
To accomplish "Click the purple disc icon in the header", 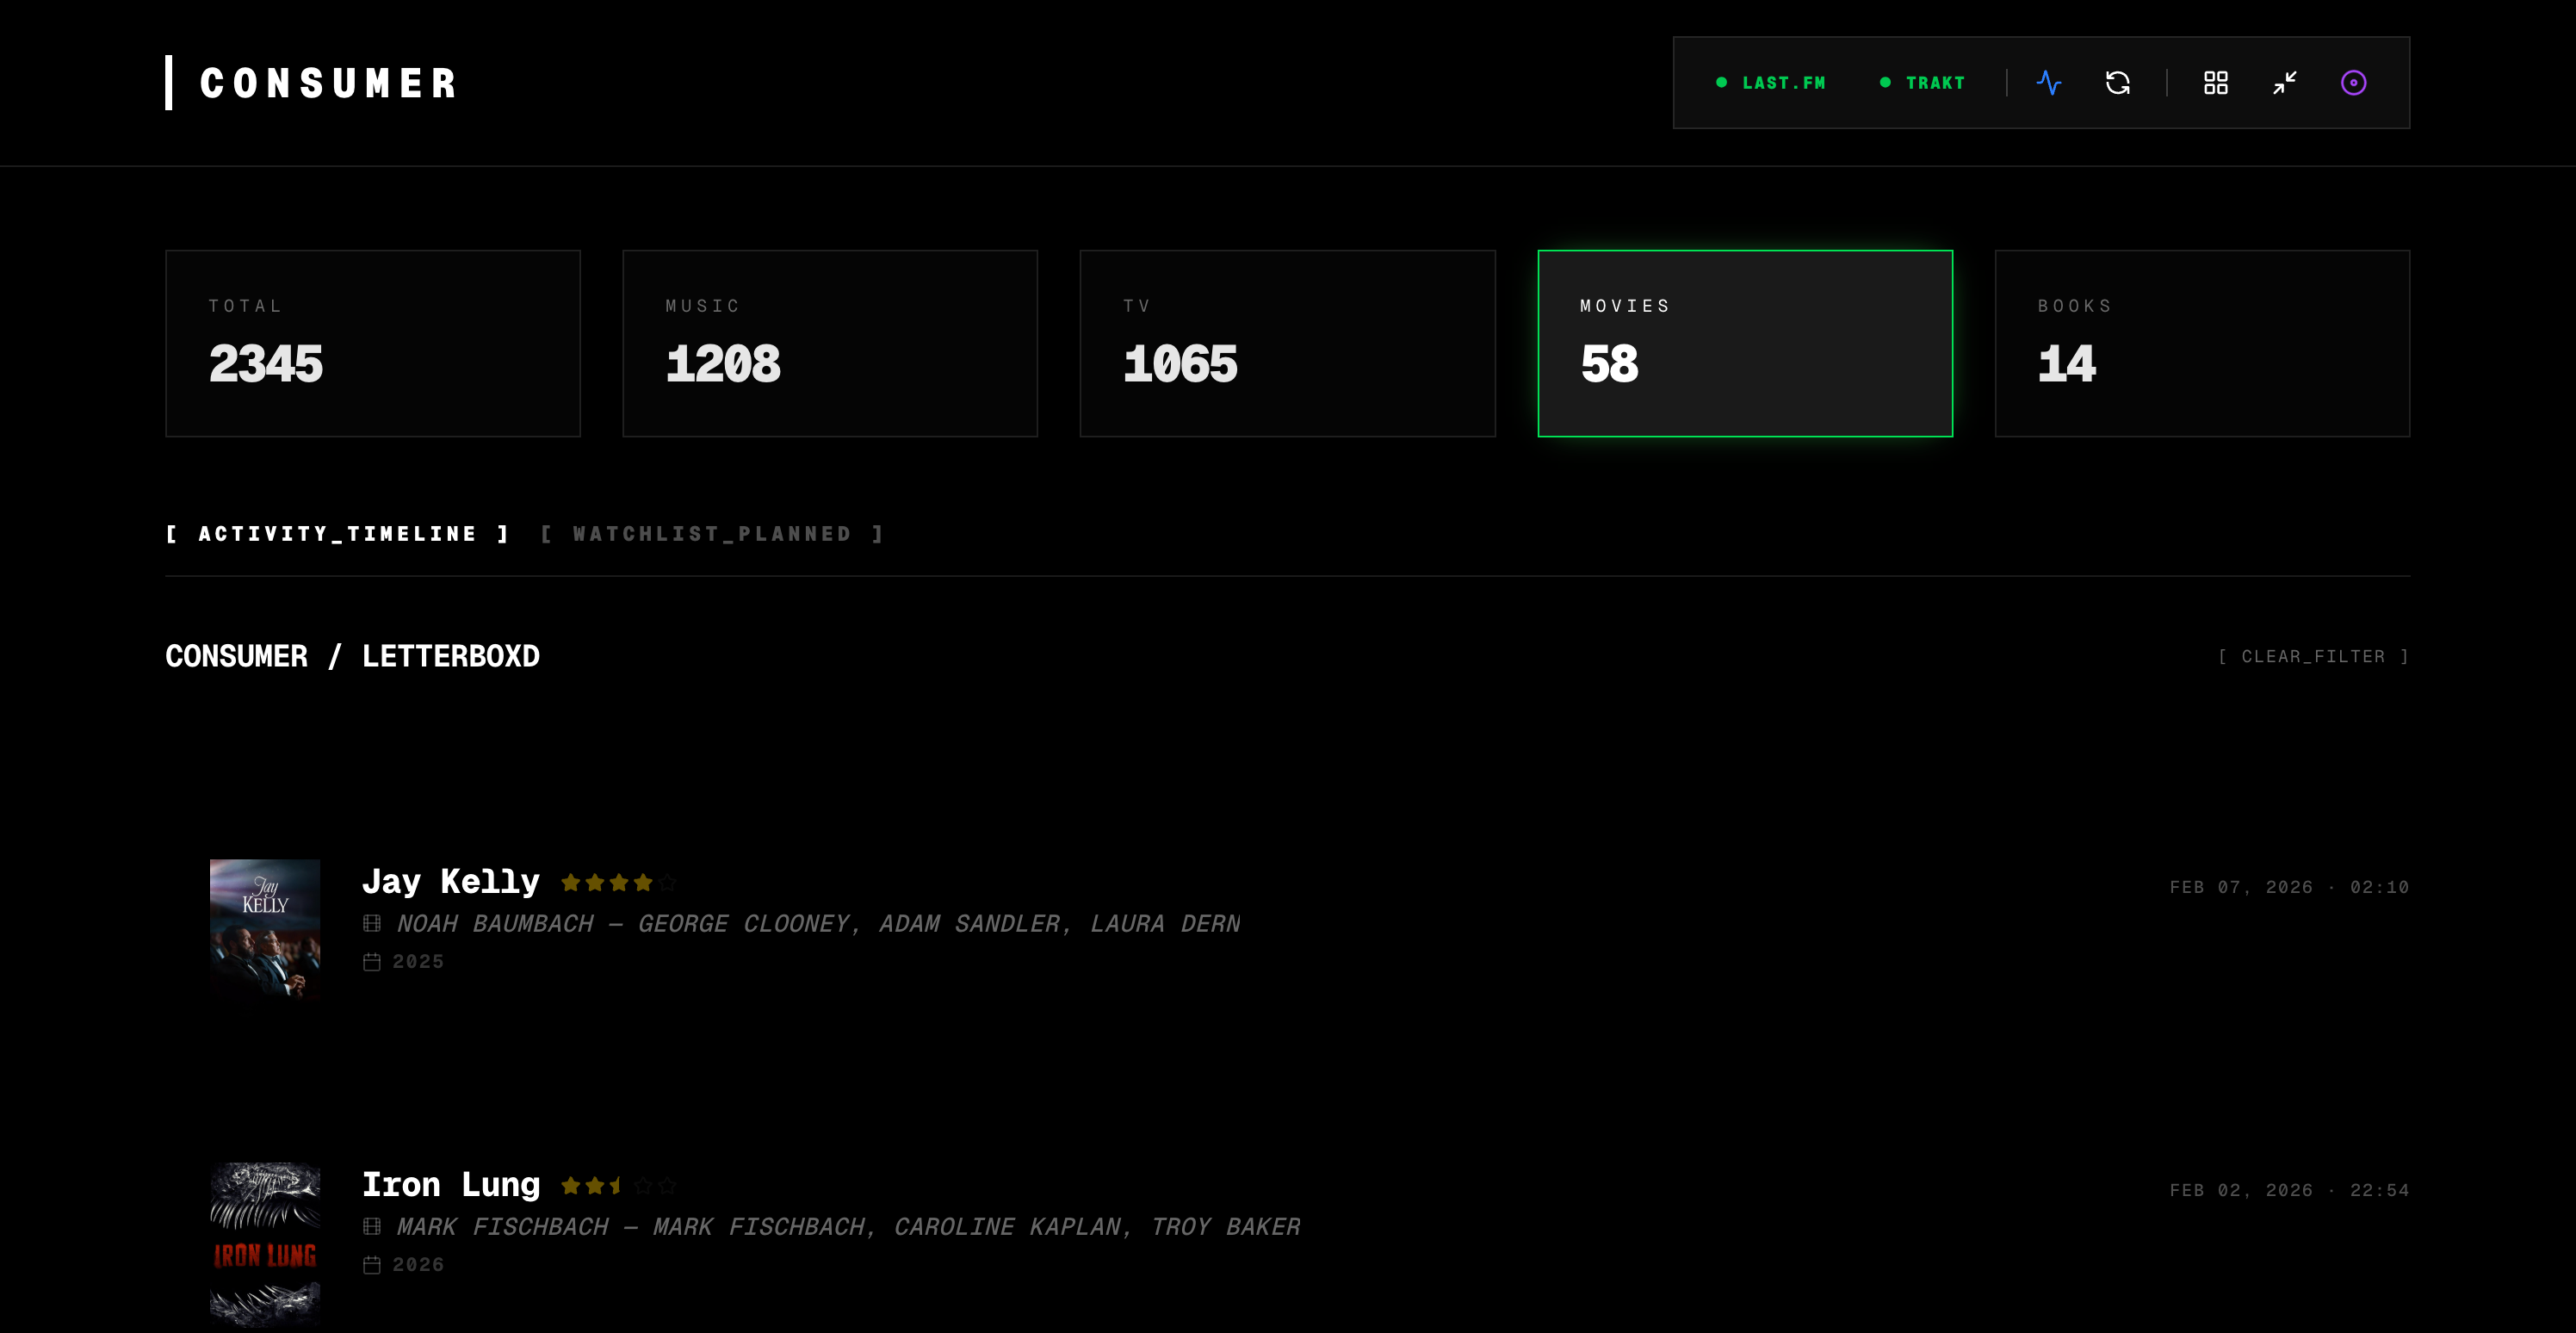I will [2354, 83].
